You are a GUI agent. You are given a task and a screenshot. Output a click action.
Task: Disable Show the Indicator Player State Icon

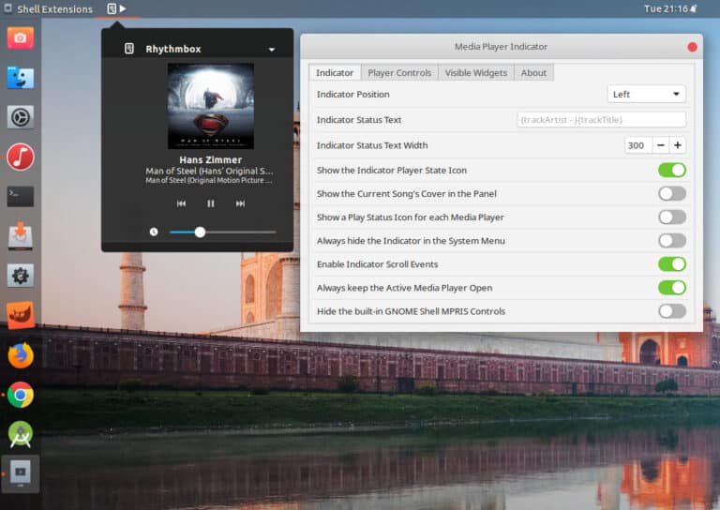pos(671,170)
